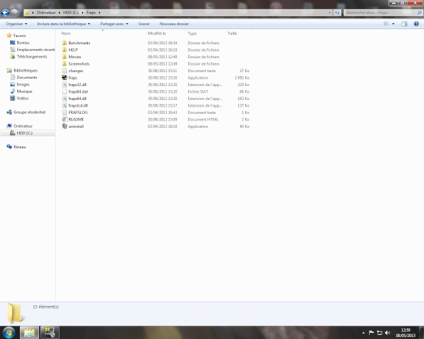Viewport: 424px width, 339px height.
Task: Select the frapslcd.dll file name
Action: (78, 105)
